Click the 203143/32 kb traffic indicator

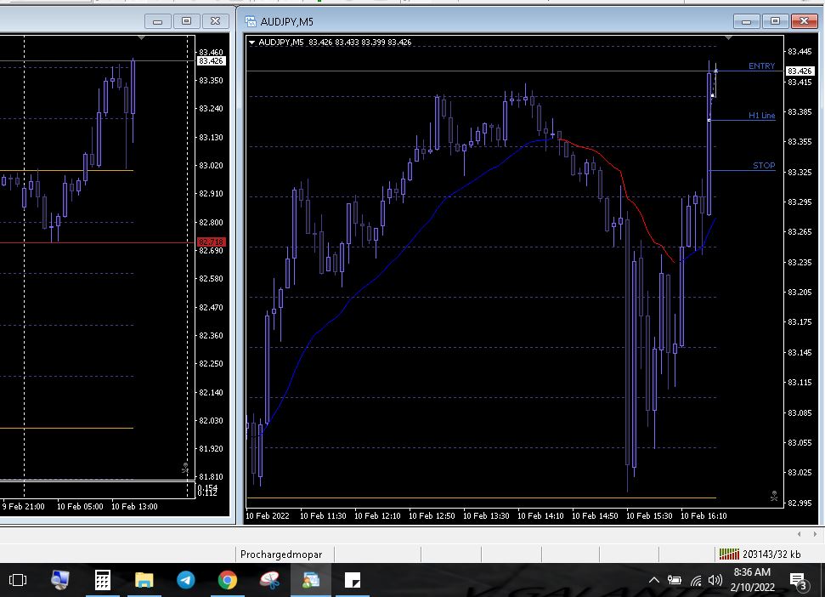pyautogui.click(x=771, y=554)
